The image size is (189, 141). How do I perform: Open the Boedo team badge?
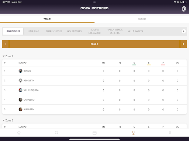[x=20, y=71]
